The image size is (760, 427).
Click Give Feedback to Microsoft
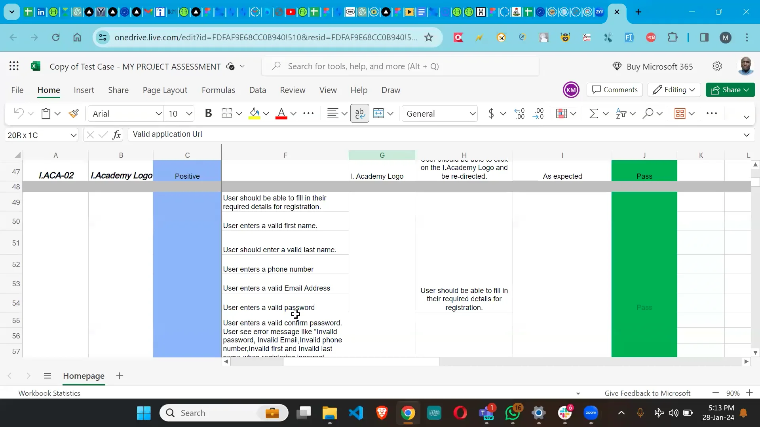[648, 393]
